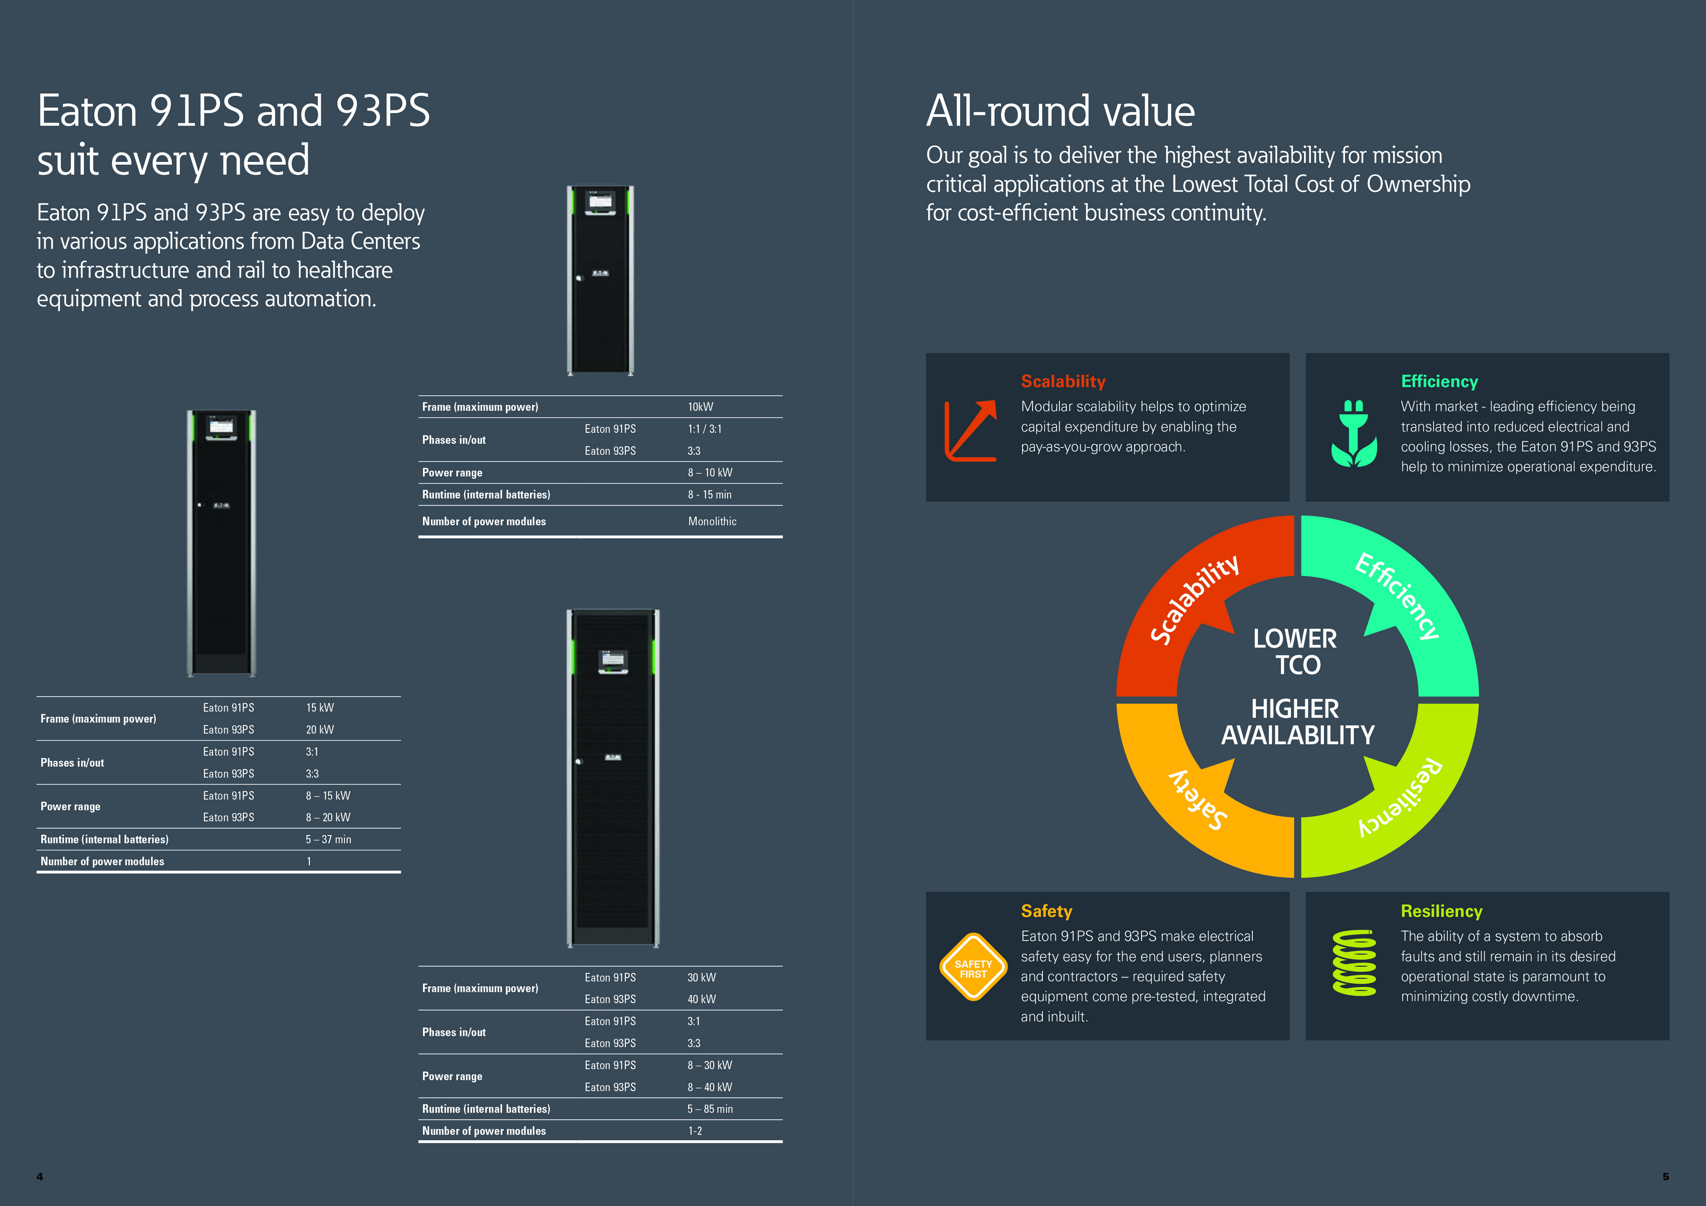Click the '10kW' frame maximum power value
Screen dimensions: 1706x1206
coord(700,407)
